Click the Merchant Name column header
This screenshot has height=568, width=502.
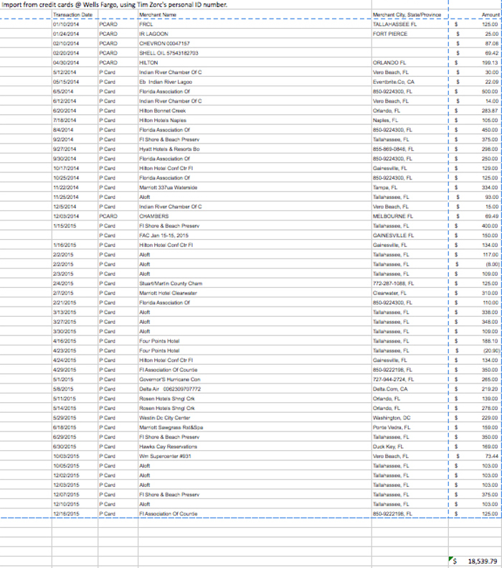click(x=157, y=14)
